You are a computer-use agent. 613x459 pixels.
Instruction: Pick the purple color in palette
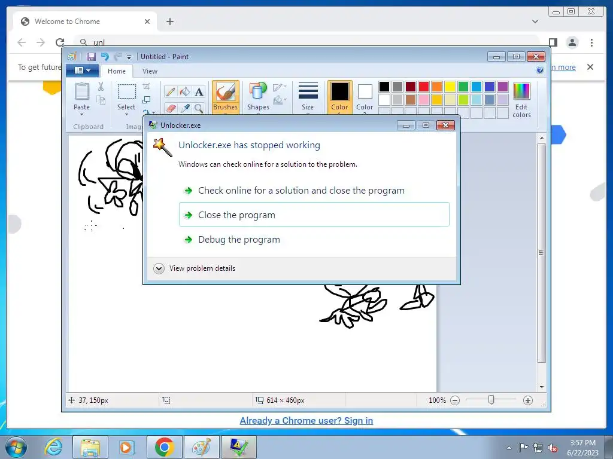click(x=503, y=86)
